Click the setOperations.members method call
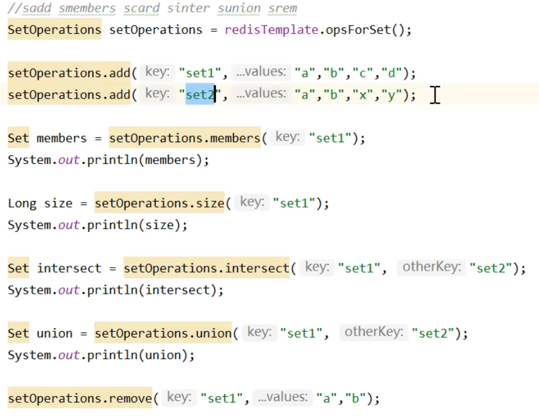 tap(185, 137)
